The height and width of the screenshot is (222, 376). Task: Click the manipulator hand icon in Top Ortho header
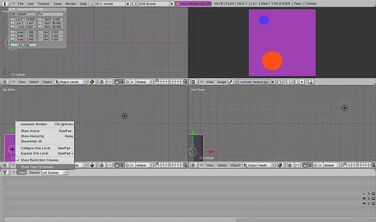coord(116,165)
